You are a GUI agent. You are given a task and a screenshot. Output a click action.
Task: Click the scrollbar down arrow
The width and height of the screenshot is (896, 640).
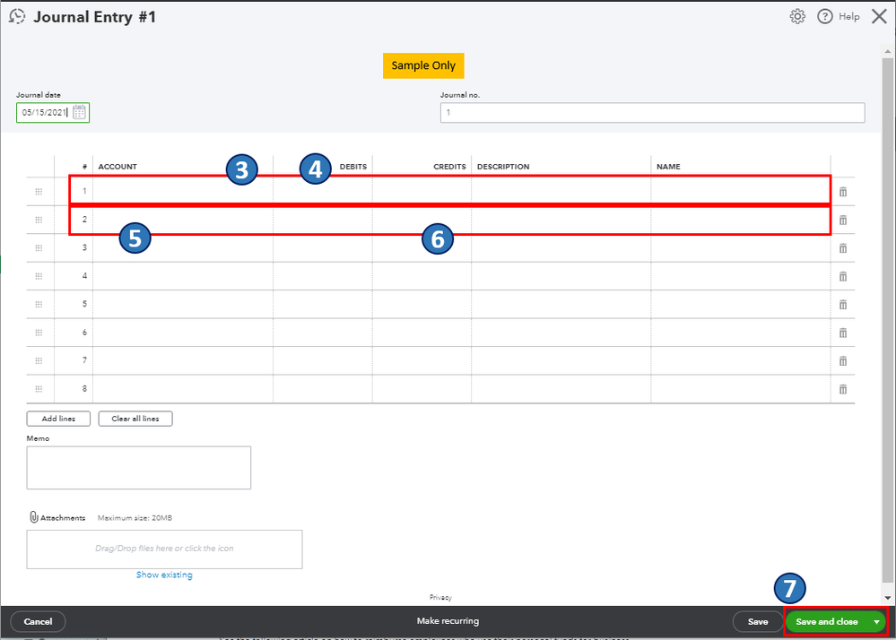(887, 598)
